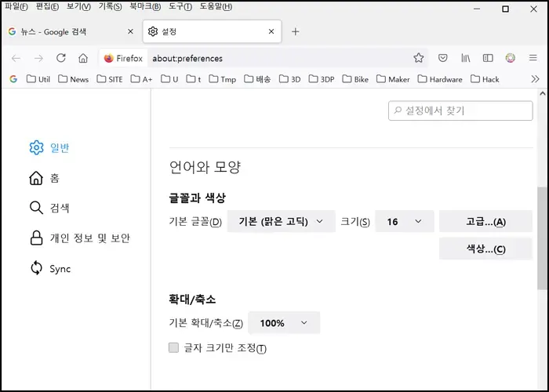
Task: Click the Firefox identity icon in the address bar
Action: pos(123,58)
